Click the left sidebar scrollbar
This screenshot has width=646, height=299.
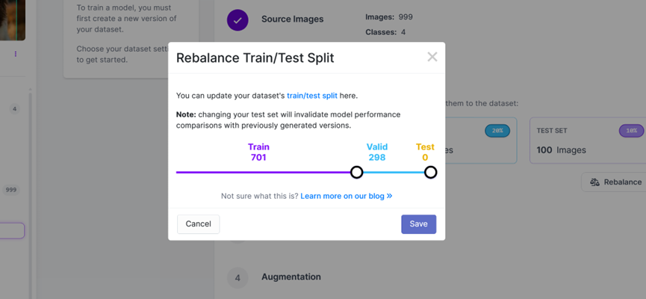point(31,187)
